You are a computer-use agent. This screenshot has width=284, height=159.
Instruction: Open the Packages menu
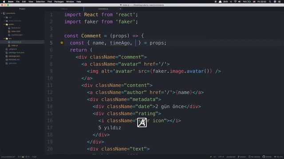pos(59,2)
